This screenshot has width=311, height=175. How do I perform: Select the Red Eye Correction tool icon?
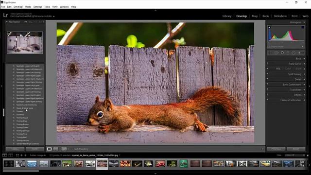tap(282, 53)
